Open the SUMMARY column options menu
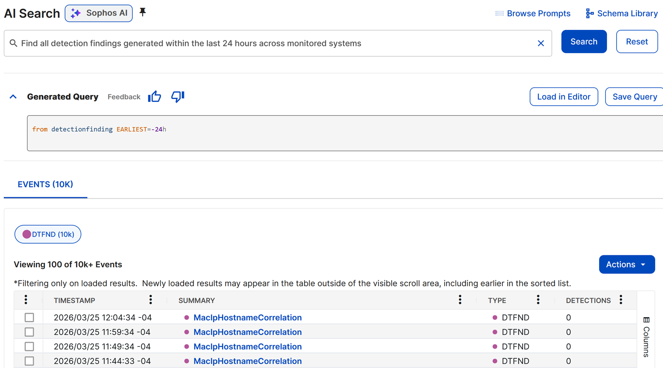Viewport: 663px width, 368px height. pos(460,300)
